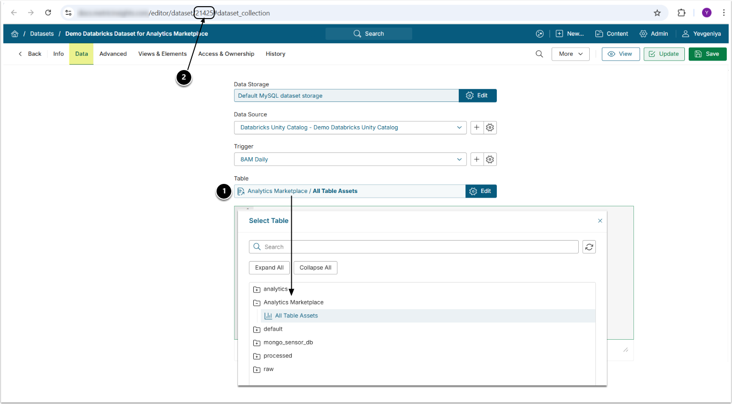732x404 pixels.
Task: Focus the Select Table search field
Action: point(414,247)
